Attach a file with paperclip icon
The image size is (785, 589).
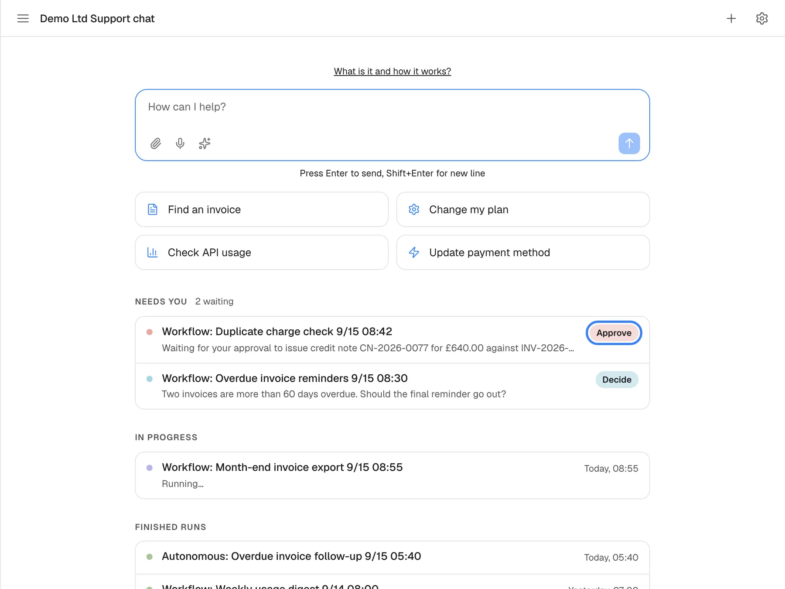(x=156, y=144)
